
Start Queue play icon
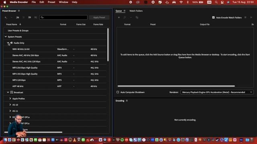(251, 17)
